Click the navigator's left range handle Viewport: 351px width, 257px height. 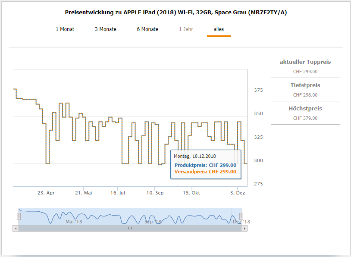click(19, 216)
